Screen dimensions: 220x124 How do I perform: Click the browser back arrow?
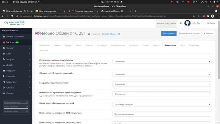(3, 16)
